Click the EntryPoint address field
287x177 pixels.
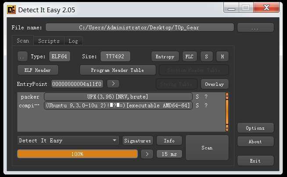click(77, 84)
